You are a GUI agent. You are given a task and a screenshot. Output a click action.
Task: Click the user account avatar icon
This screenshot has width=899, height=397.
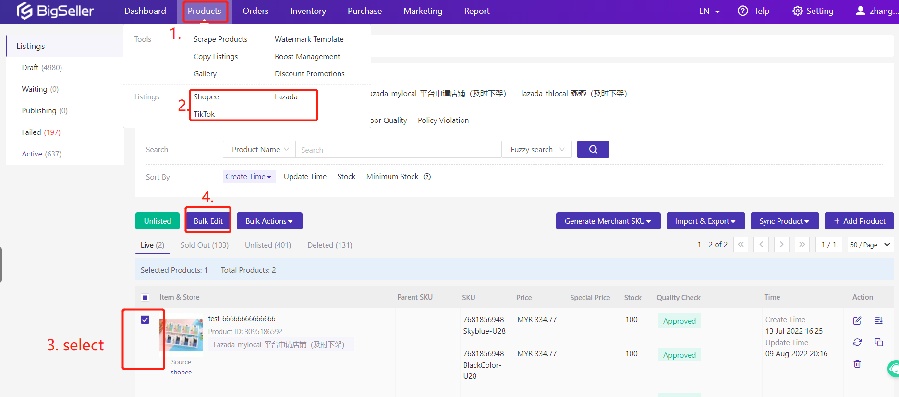[x=861, y=11]
